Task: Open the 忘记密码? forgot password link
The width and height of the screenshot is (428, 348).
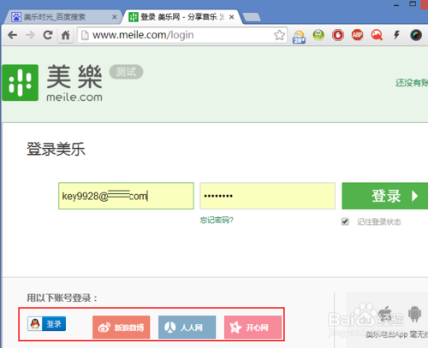Action: pos(217,220)
